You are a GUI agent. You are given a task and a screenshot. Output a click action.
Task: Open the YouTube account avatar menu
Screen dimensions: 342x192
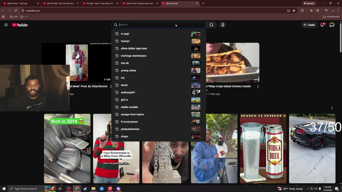(x=332, y=25)
